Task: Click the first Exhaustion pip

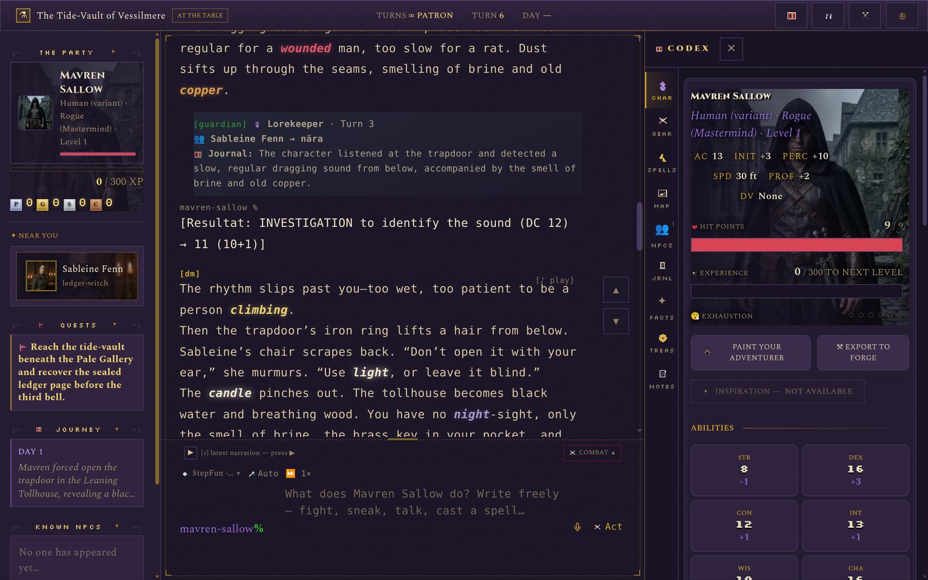Action: coord(851,315)
